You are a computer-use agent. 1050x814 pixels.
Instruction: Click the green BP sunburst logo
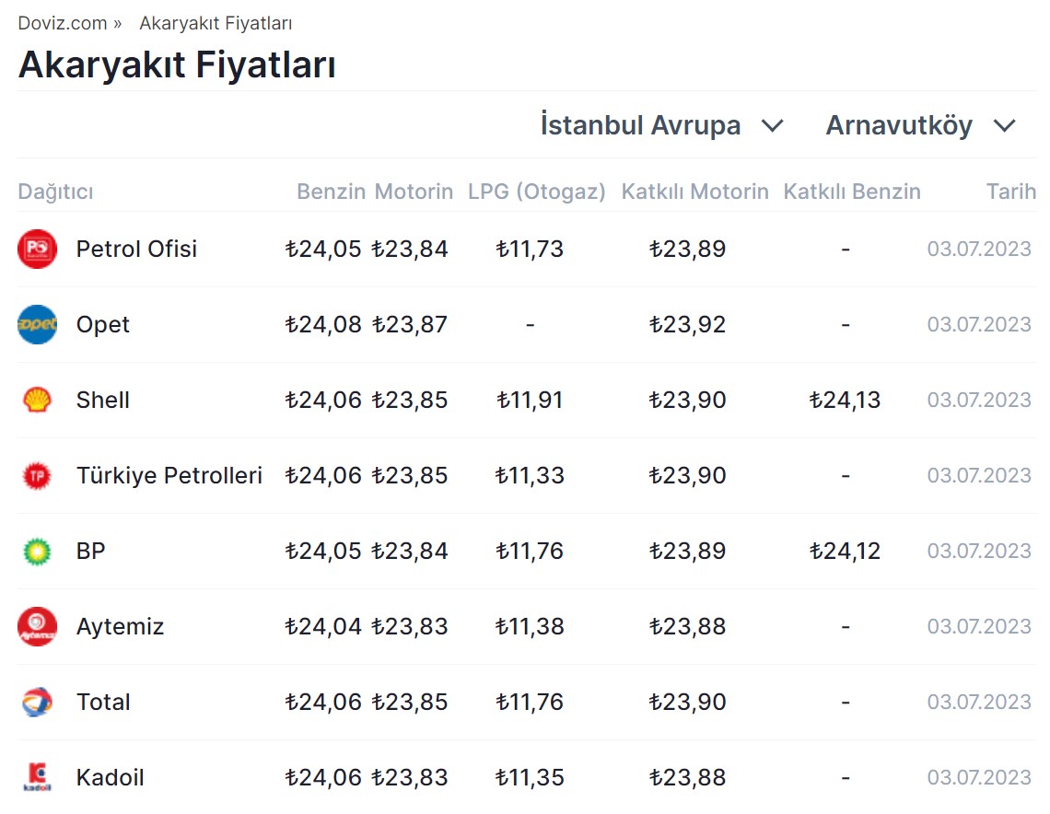click(x=37, y=552)
